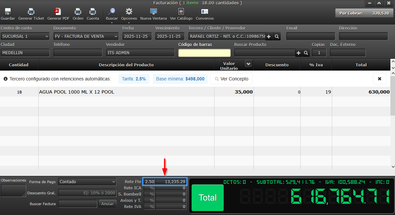Image resolution: width=395 pixels, height=215 pixels.
Task: Click the Anular button
Action: 107,204
